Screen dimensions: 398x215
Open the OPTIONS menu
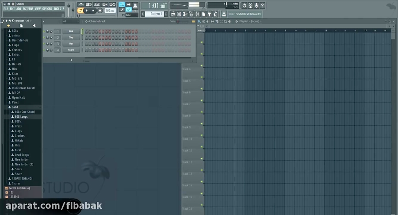[47, 9]
